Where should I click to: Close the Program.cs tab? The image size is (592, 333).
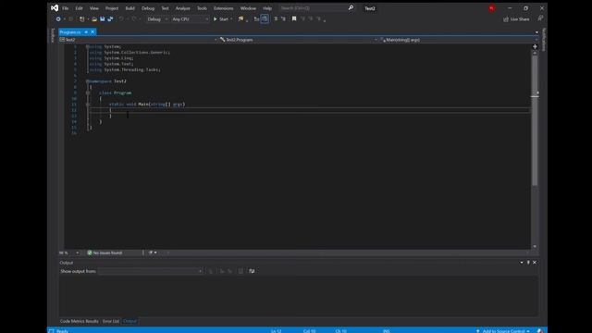(x=92, y=32)
